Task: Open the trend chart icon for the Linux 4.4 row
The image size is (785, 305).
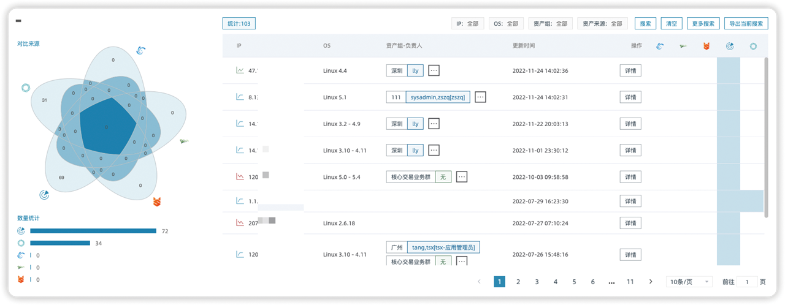Action: [240, 70]
